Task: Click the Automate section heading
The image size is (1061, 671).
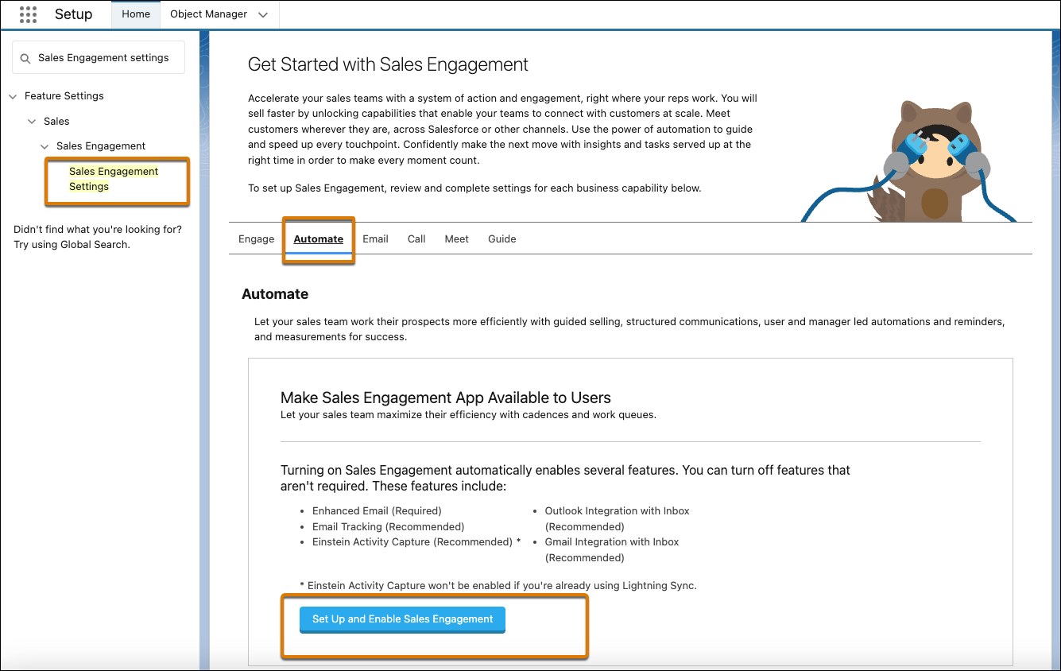Action: [x=275, y=294]
